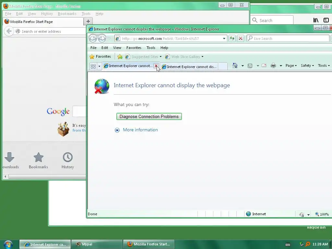332x249 pixels.
Task: Open IE Help menu
Action: (x=164, y=48)
